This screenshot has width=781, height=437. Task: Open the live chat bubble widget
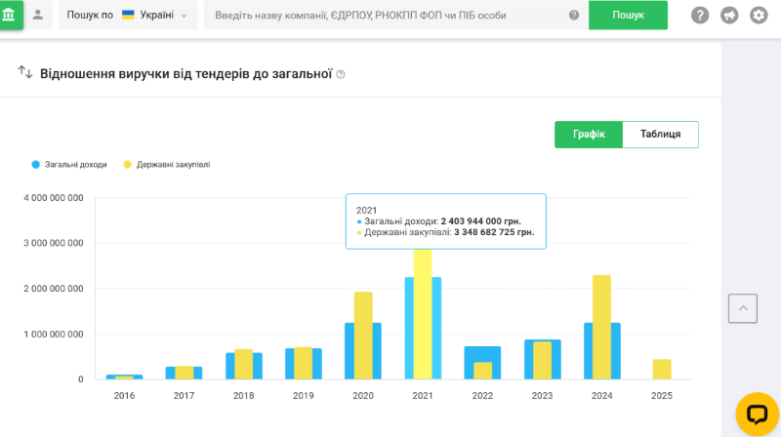click(x=757, y=415)
